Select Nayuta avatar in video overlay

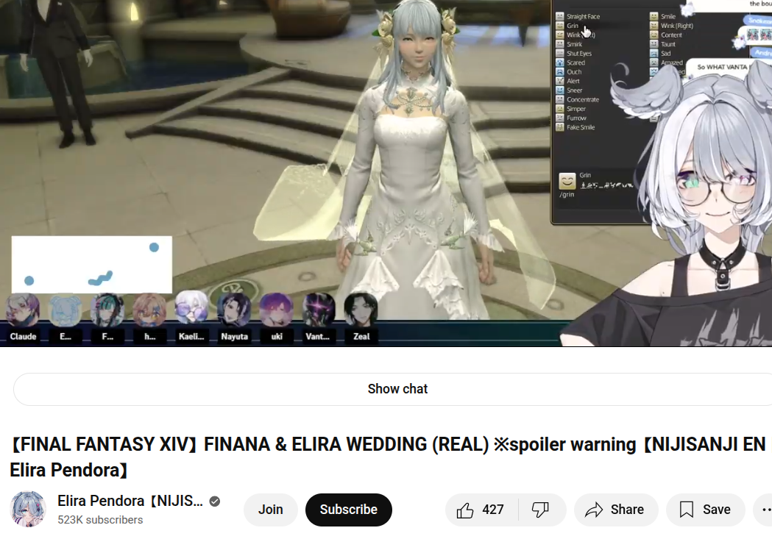pyautogui.click(x=234, y=310)
